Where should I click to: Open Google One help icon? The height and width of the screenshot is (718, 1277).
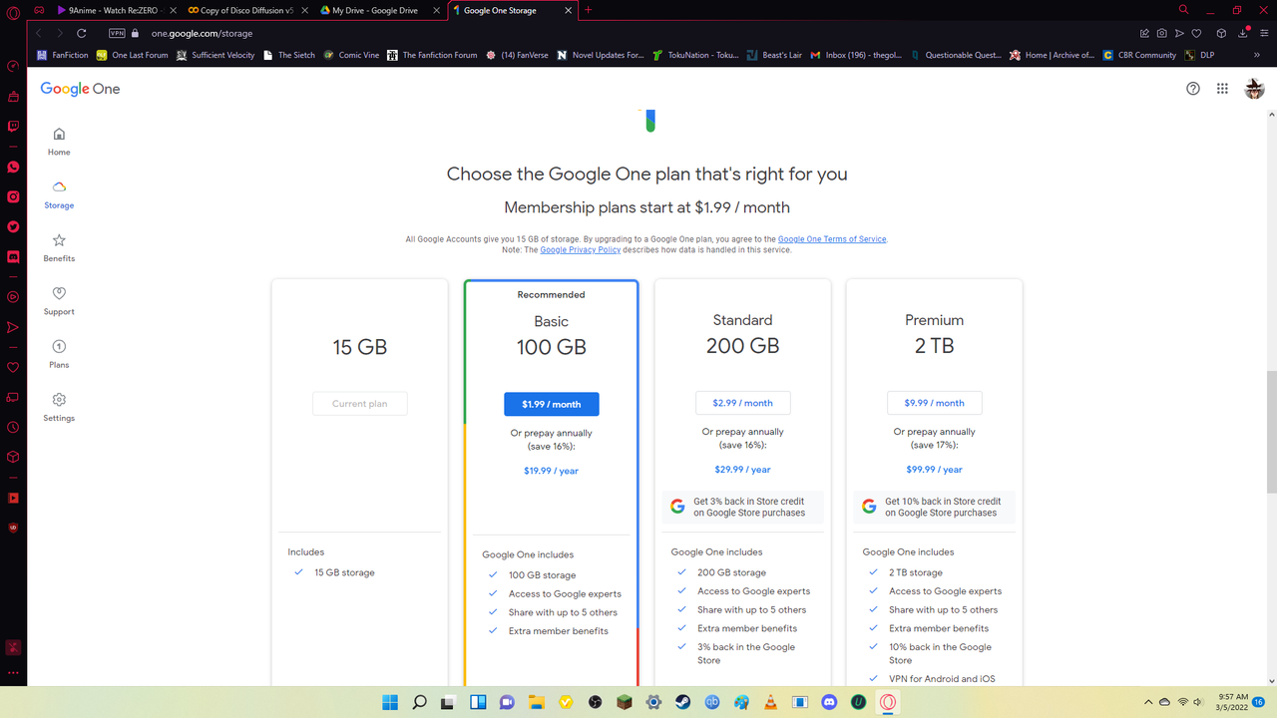[1193, 89]
